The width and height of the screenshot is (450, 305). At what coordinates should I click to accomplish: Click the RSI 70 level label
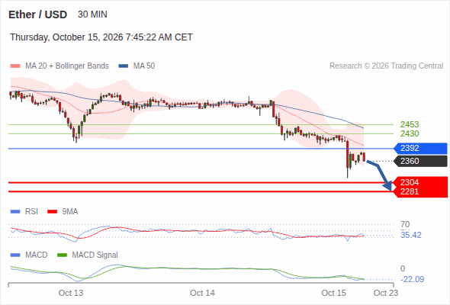[x=405, y=224]
